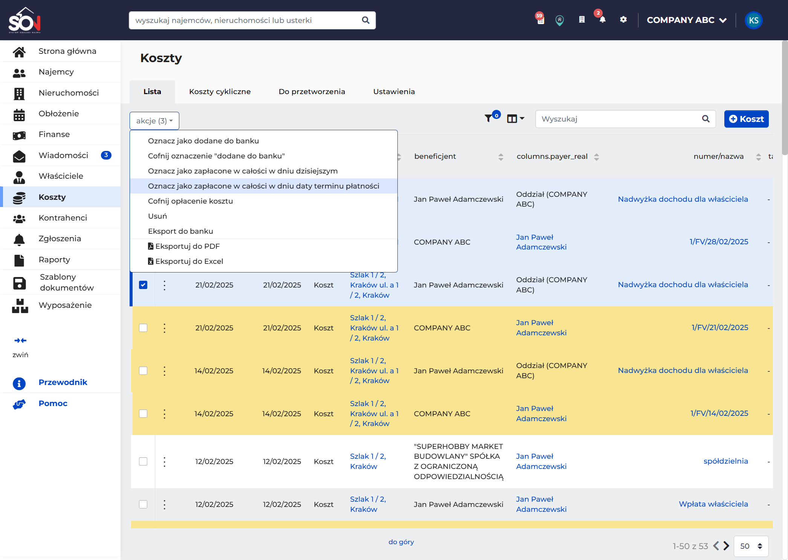
Task: Collapse the sidebar with zwiń arrows
Action: click(20, 340)
